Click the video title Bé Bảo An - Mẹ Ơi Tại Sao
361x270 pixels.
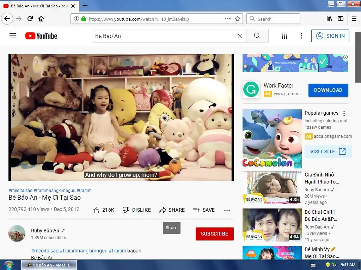(45, 198)
